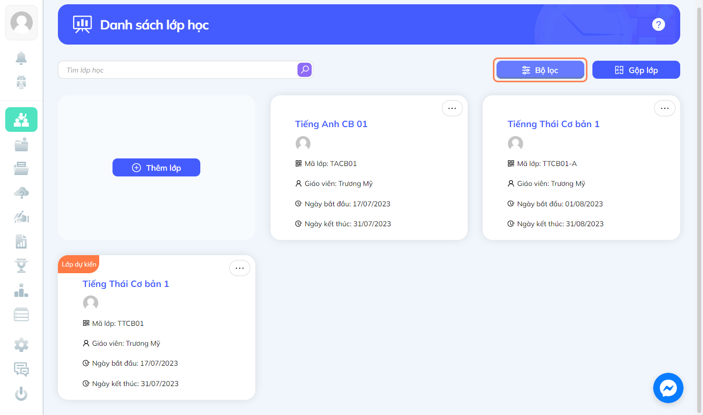Viewport: 703px width, 415px height.
Task: Click the cloud question mark sidebar icon
Action: pyautogui.click(x=21, y=193)
